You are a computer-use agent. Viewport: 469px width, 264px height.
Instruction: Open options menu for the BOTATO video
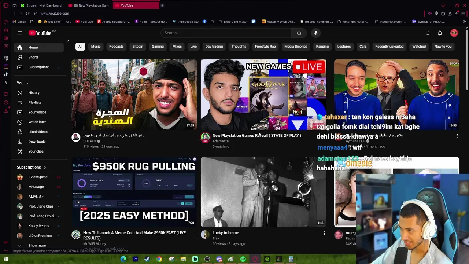pos(195,136)
